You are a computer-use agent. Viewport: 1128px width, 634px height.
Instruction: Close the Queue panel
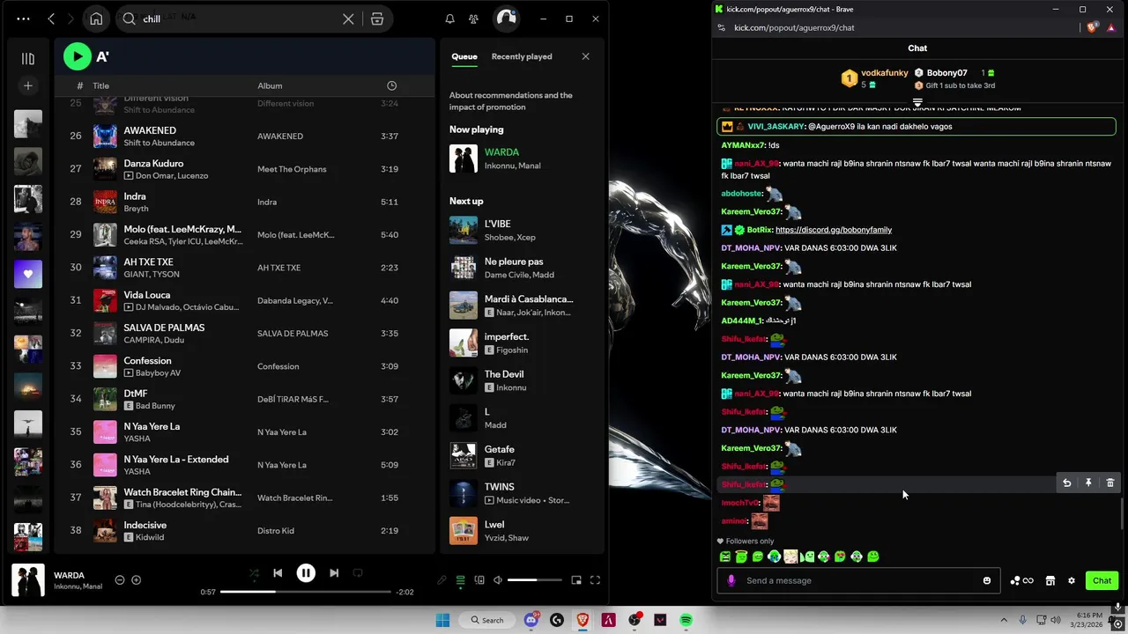pyautogui.click(x=585, y=56)
